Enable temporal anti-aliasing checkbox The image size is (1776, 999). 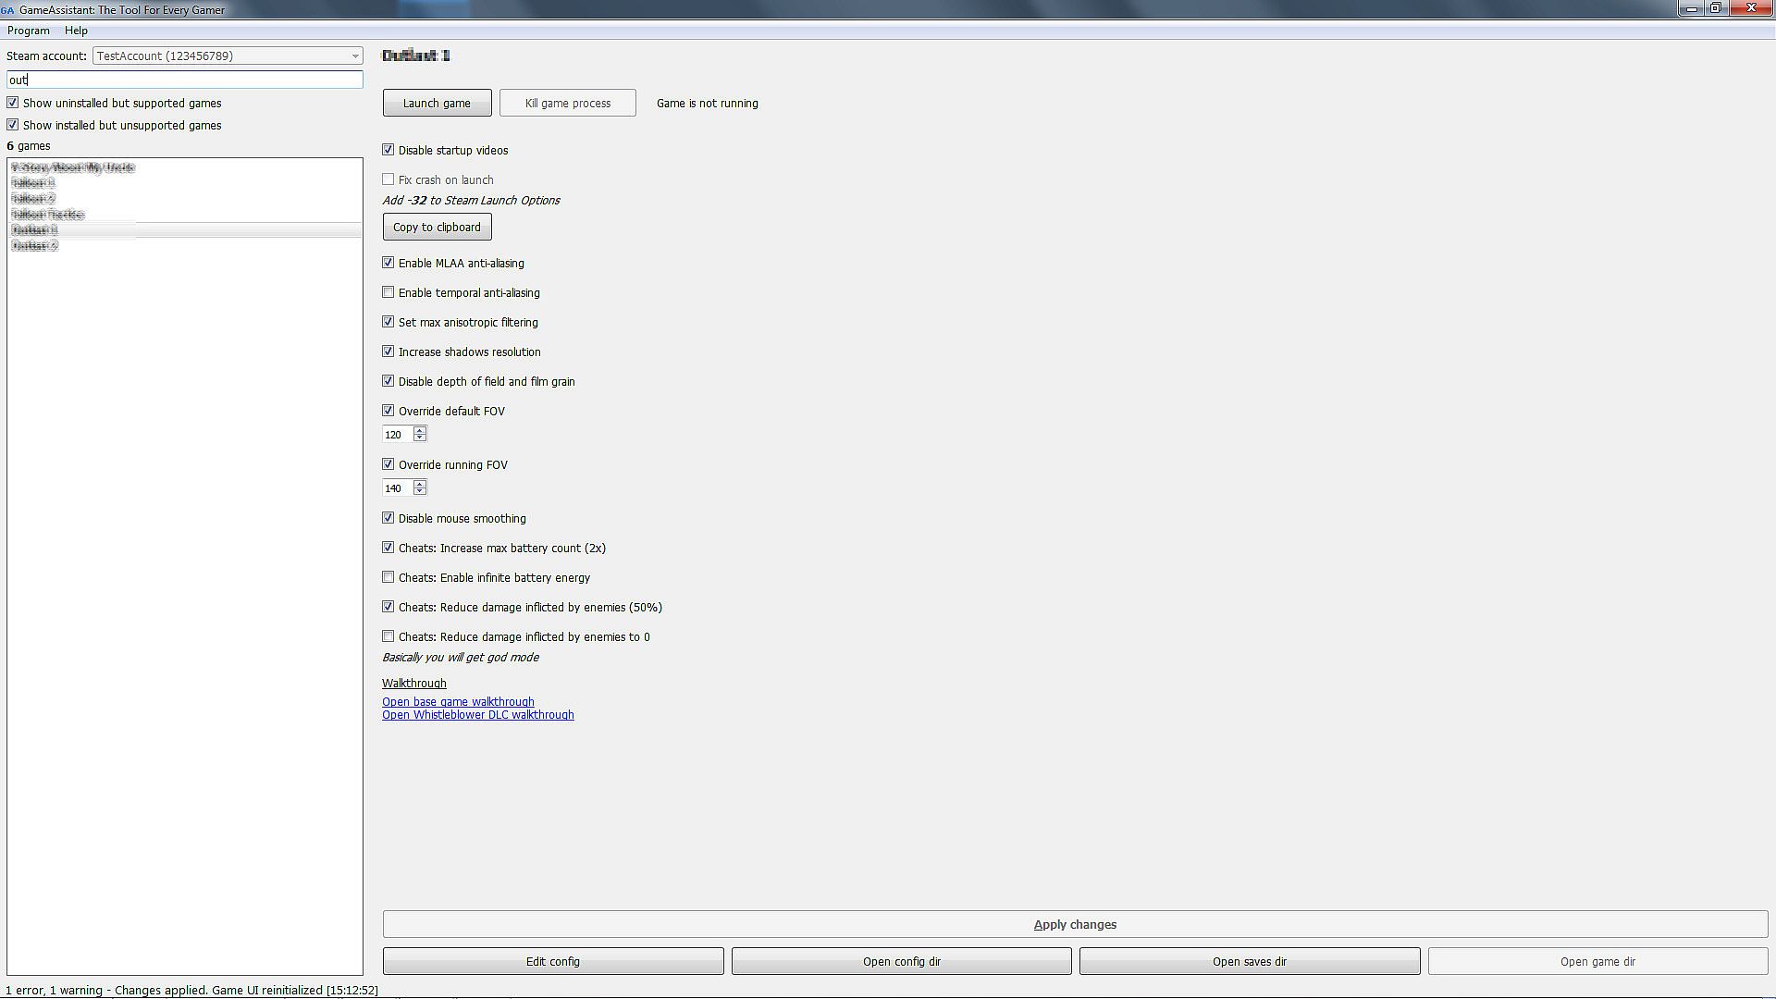click(x=388, y=292)
